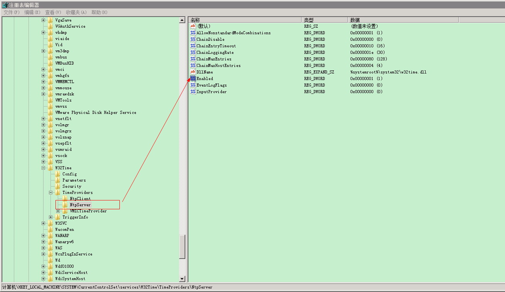Collapse the TimeProviders tree node

(50, 192)
